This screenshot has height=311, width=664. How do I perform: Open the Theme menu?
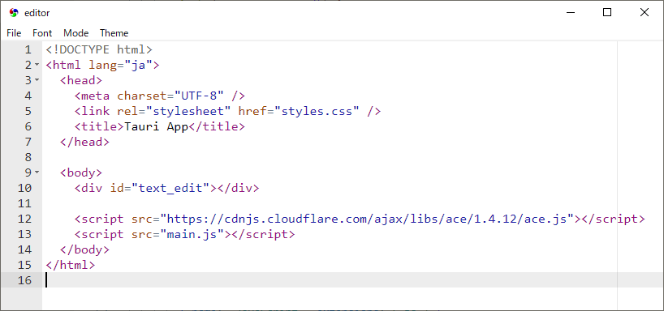[114, 33]
